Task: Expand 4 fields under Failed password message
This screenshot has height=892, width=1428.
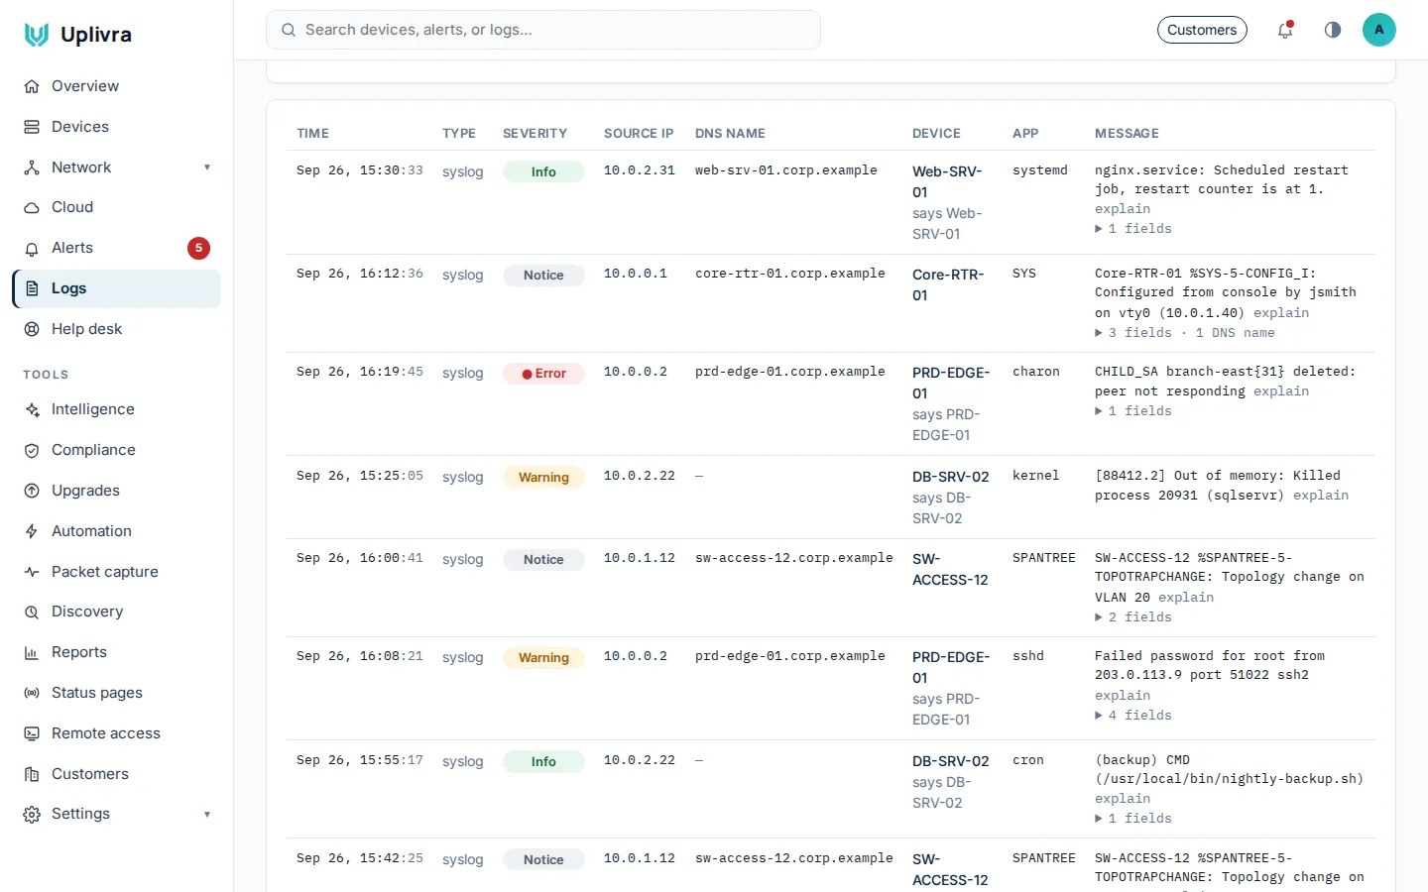Action: (x=1133, y=716)
